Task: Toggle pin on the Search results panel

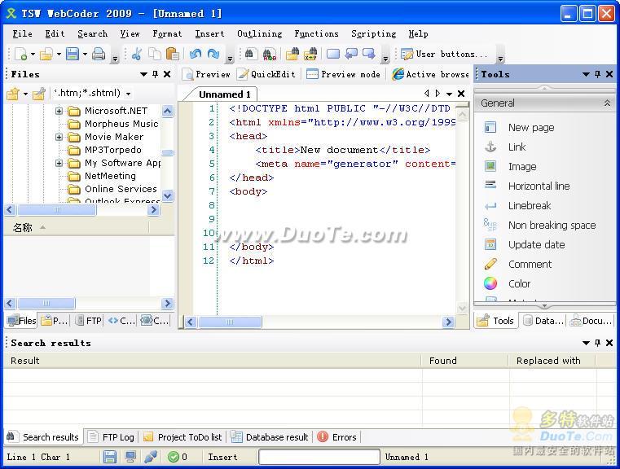Action: (598, 343)
